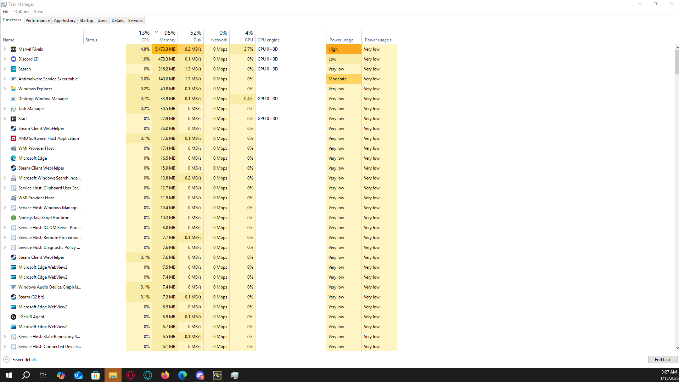Expand the Windows Explorer process group

point(5,89)
